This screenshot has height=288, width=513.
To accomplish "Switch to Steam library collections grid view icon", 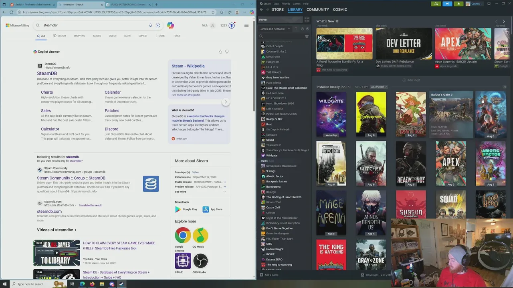I will (x=307, y=20).
